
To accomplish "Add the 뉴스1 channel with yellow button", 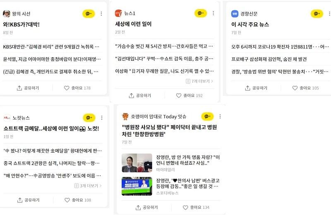I will click(x=201, y=13).
